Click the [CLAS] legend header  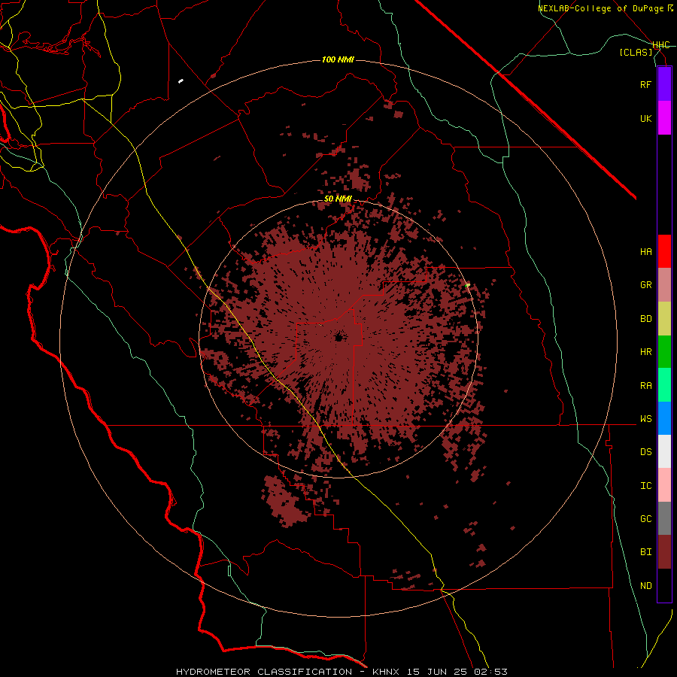[636, 52]
